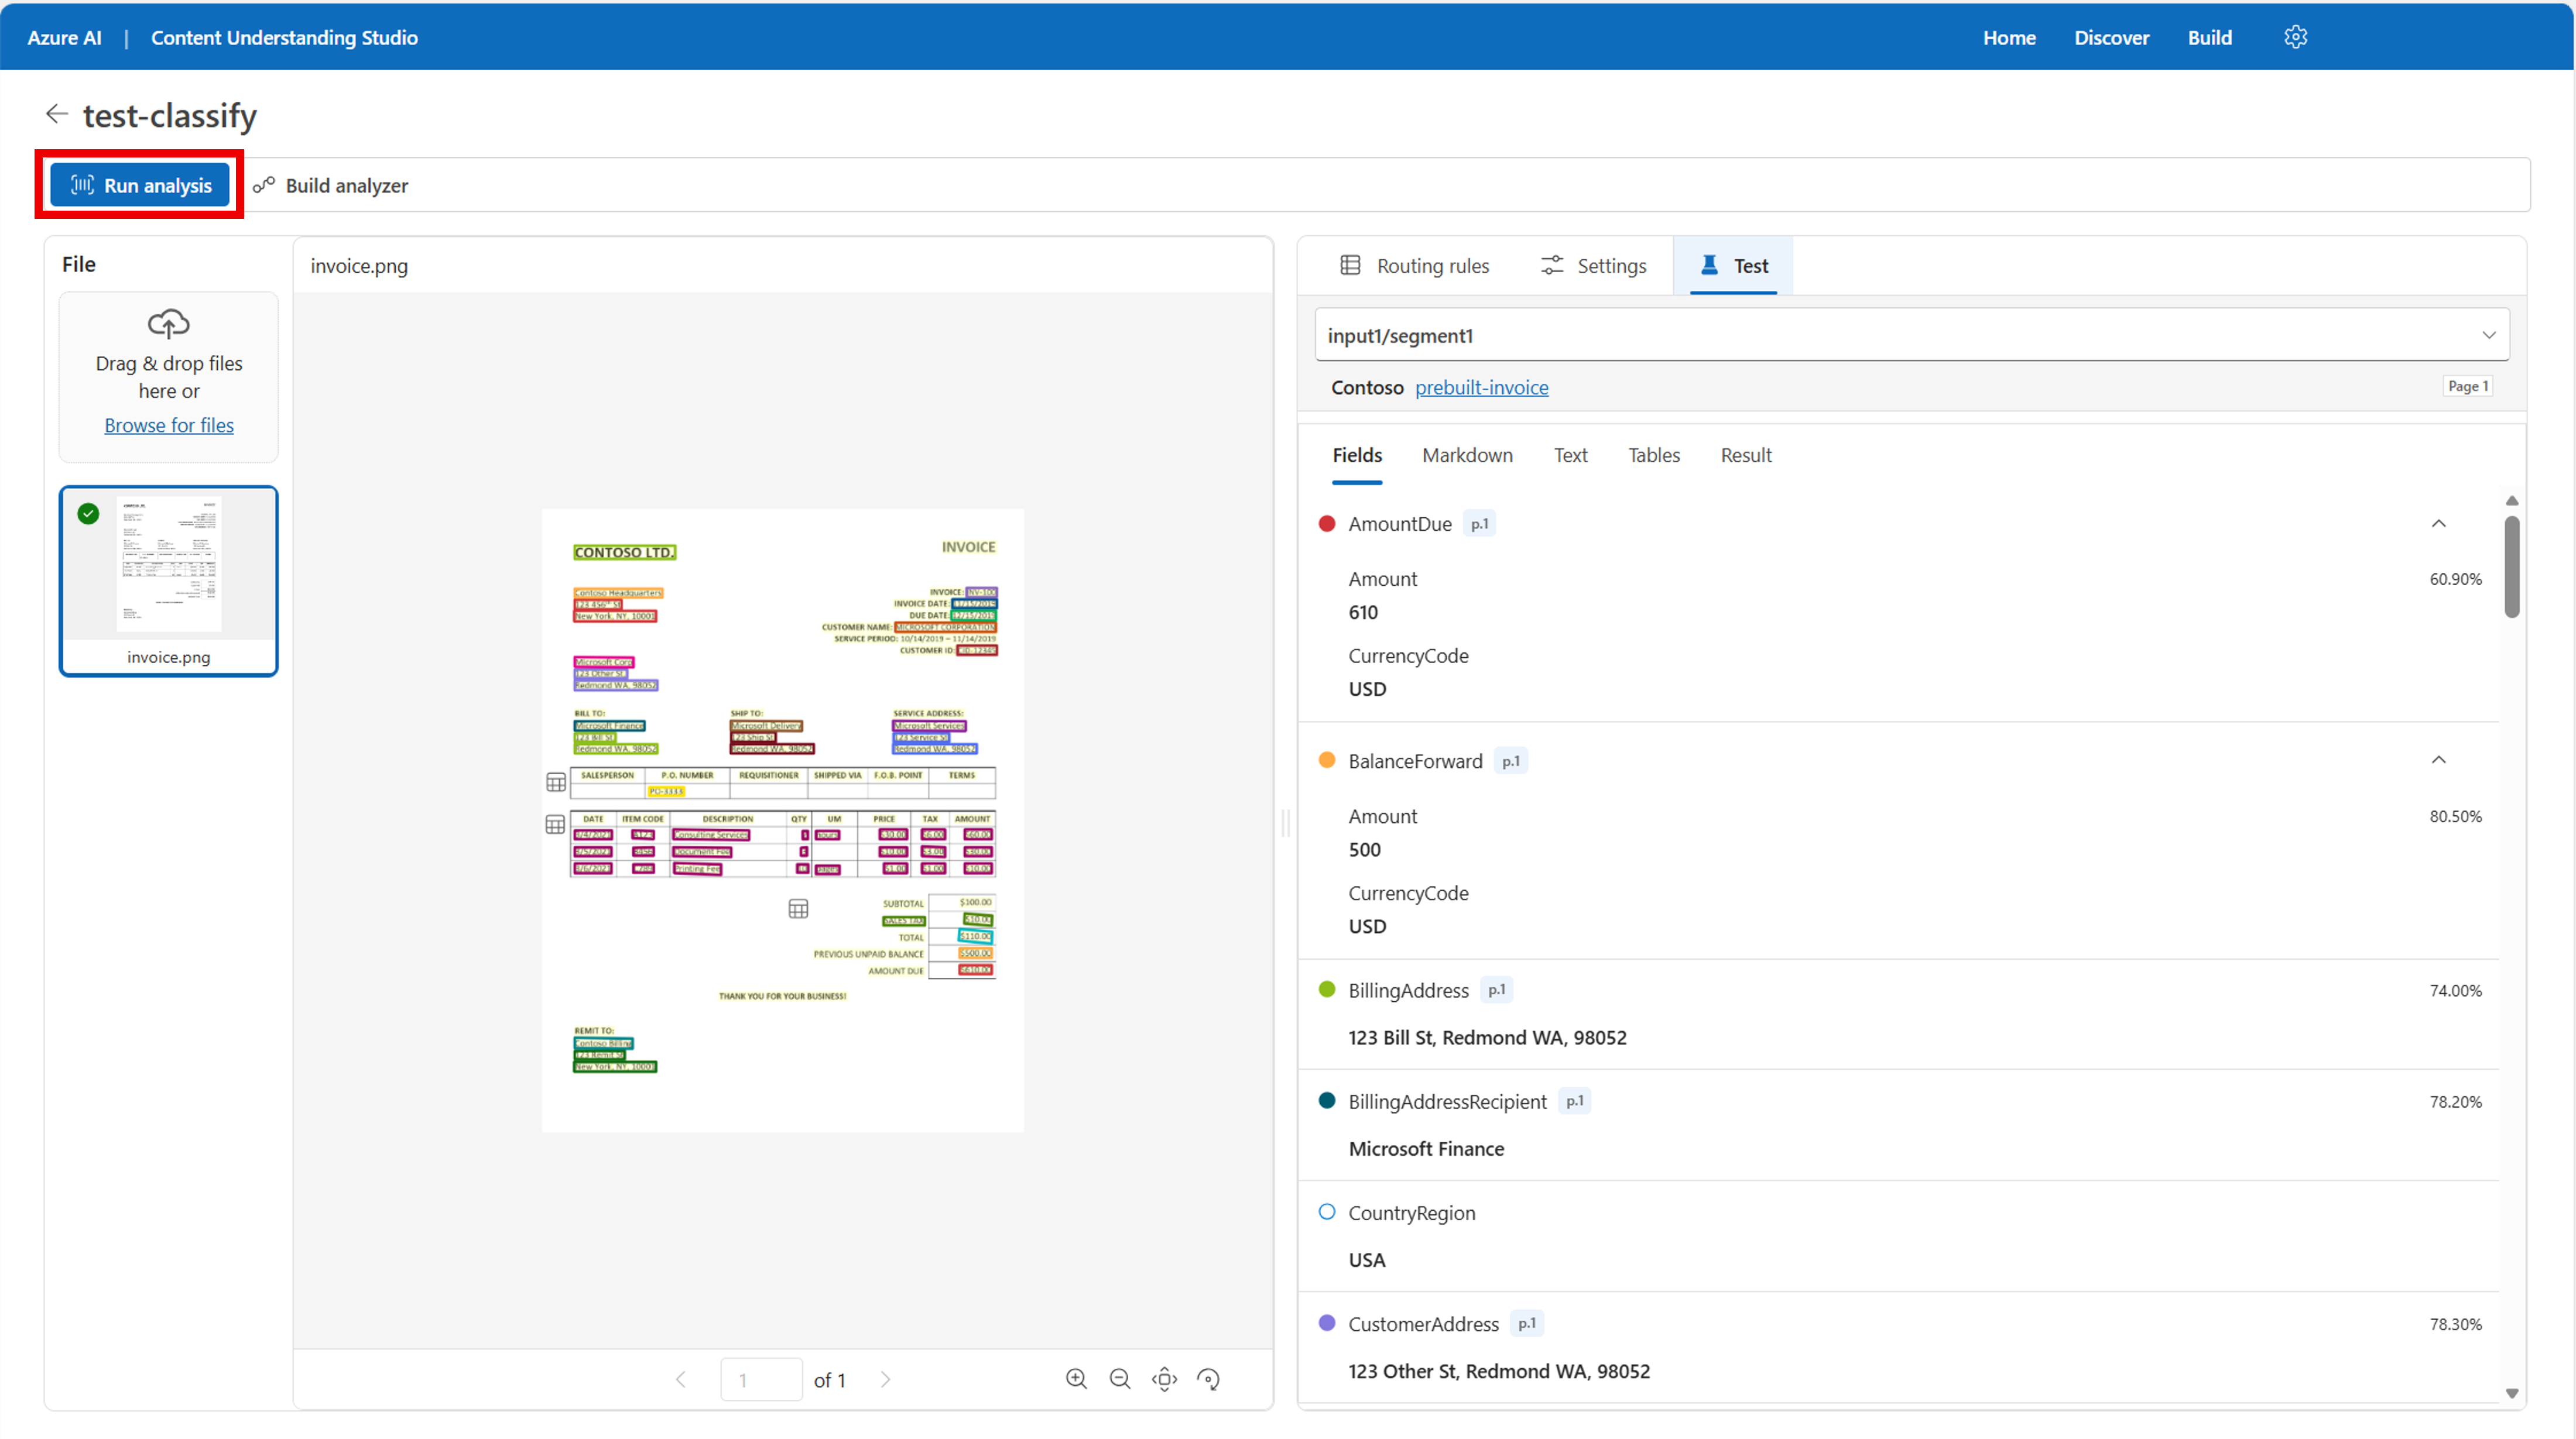The height and width of the screenshot is (1439, 2576).
Task: Collapse the BalanceForward field chevron
Action: tap(2438, 761)
